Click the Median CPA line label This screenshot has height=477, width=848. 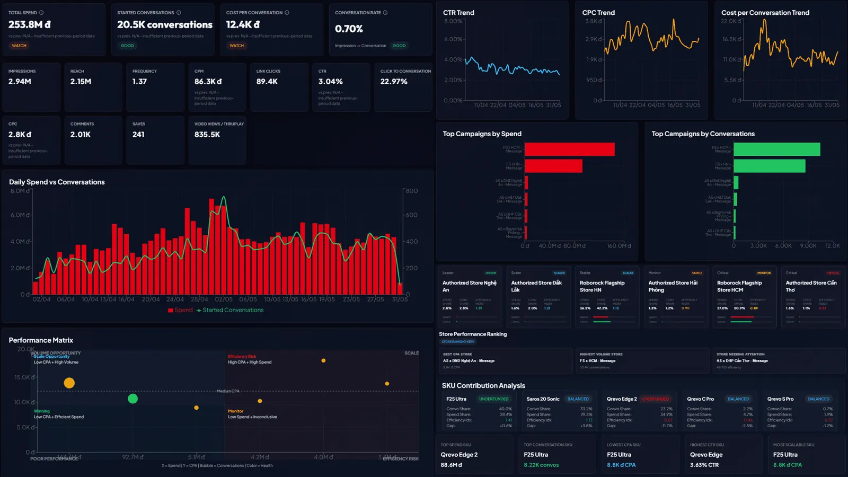(228, 391)
